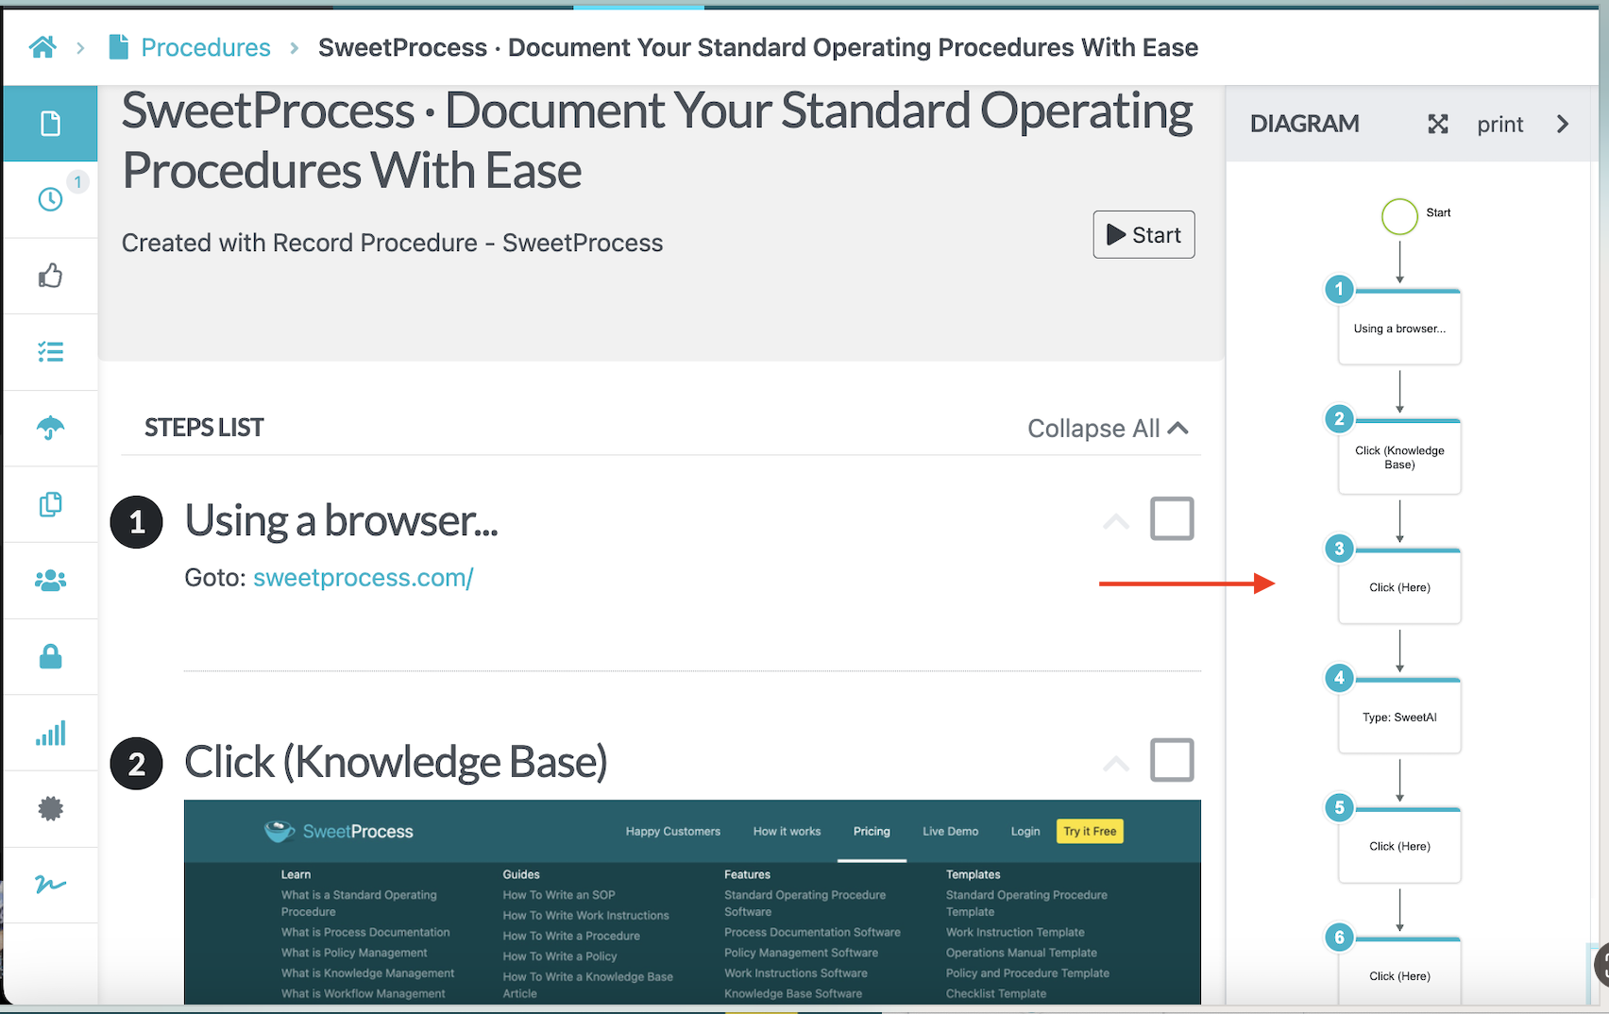Go to the home icon in breadcrumb
The width and height of the screenshot is (1609, 1014).
42,46
